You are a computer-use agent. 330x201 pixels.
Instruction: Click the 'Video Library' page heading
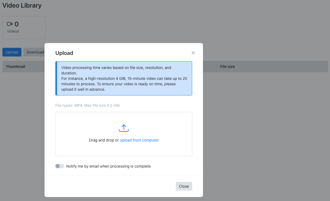click(x=22, y=5)
